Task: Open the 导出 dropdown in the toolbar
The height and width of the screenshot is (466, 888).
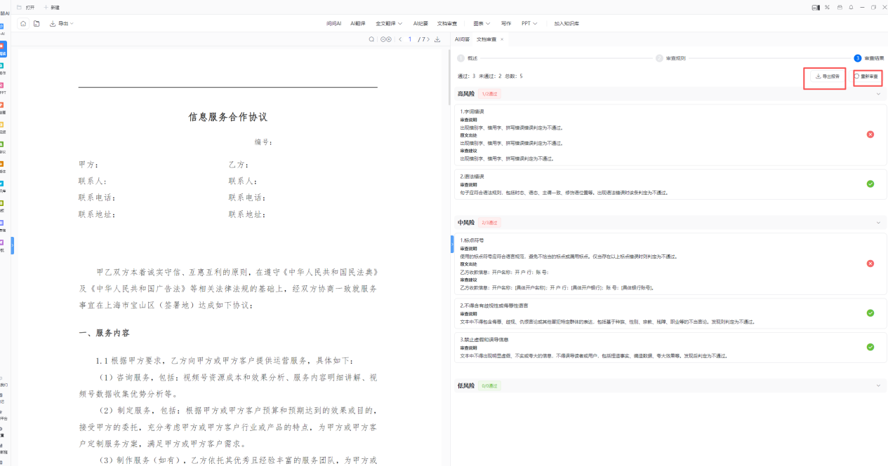Action: click(x=62, y=23)
